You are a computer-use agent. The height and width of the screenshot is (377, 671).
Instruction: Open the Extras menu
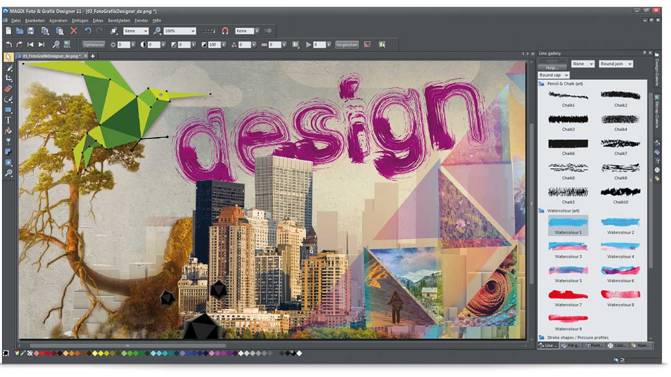(x=98, y=20)
